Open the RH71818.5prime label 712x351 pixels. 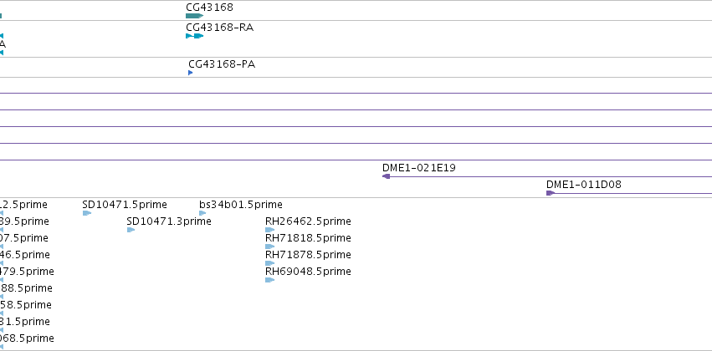[308, 238]
